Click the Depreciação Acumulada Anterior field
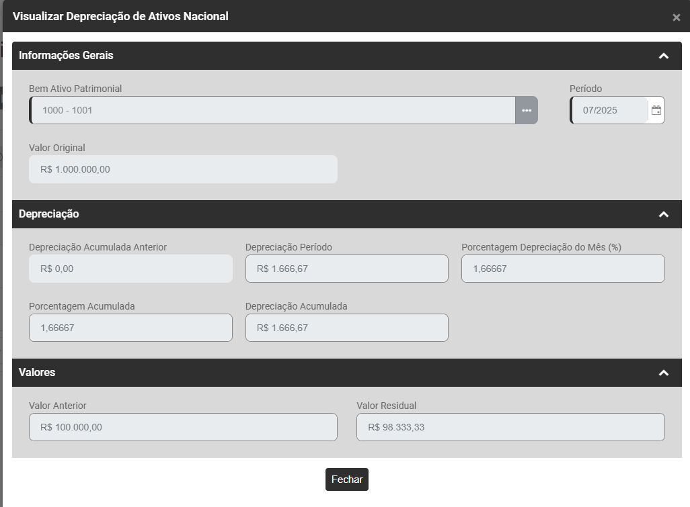 point(130,269)
